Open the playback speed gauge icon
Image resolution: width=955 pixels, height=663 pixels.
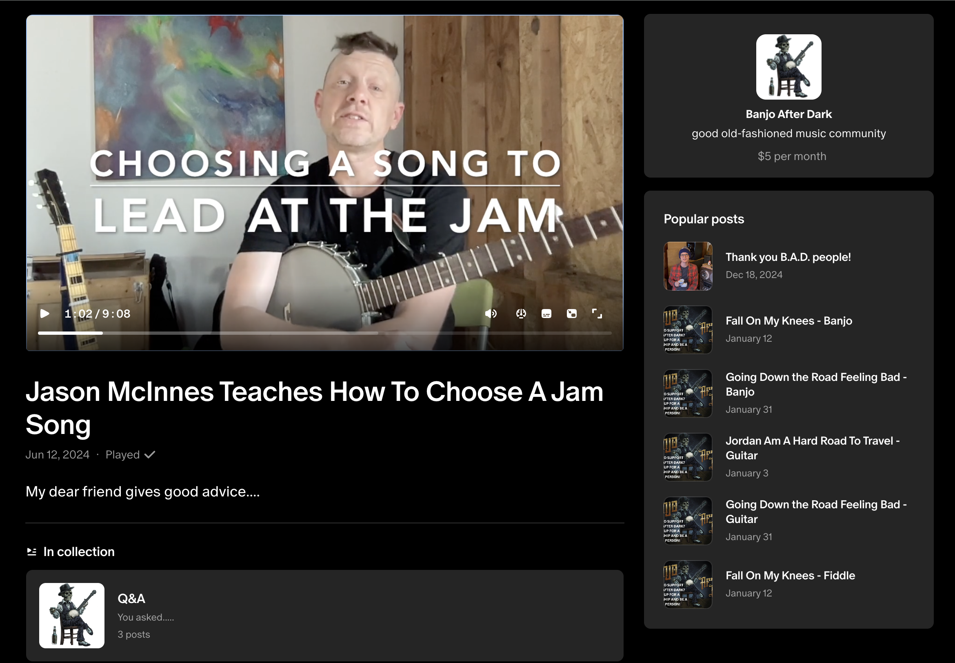[521, 314]
